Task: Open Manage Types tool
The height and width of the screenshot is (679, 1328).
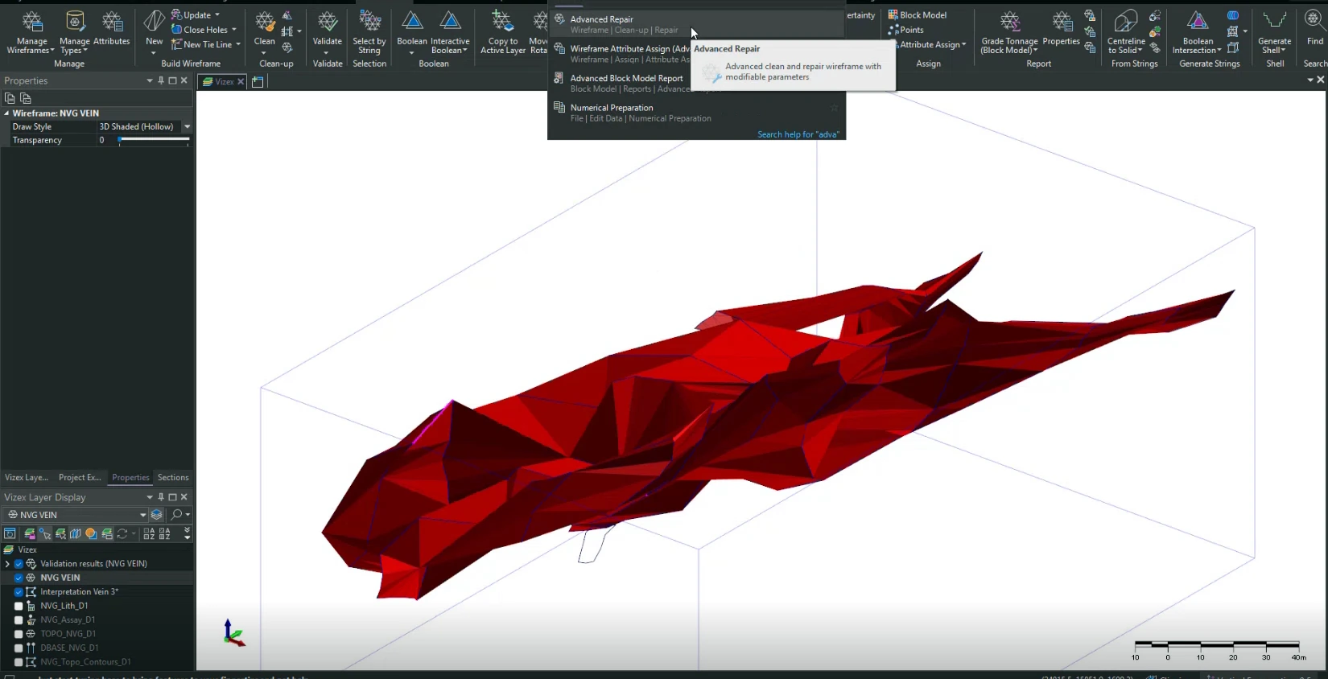Action: tap(75, 32)
